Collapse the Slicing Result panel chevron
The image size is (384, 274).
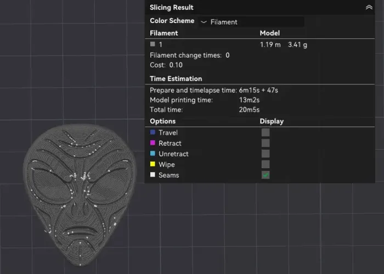[369, 8]
